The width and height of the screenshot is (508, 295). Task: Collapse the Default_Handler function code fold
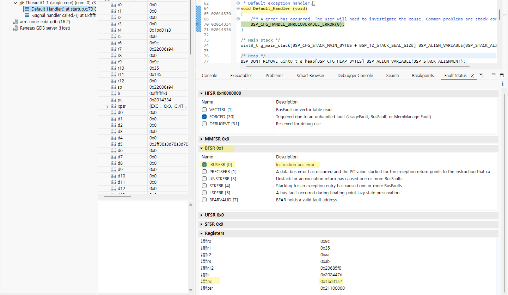(238, 8)
